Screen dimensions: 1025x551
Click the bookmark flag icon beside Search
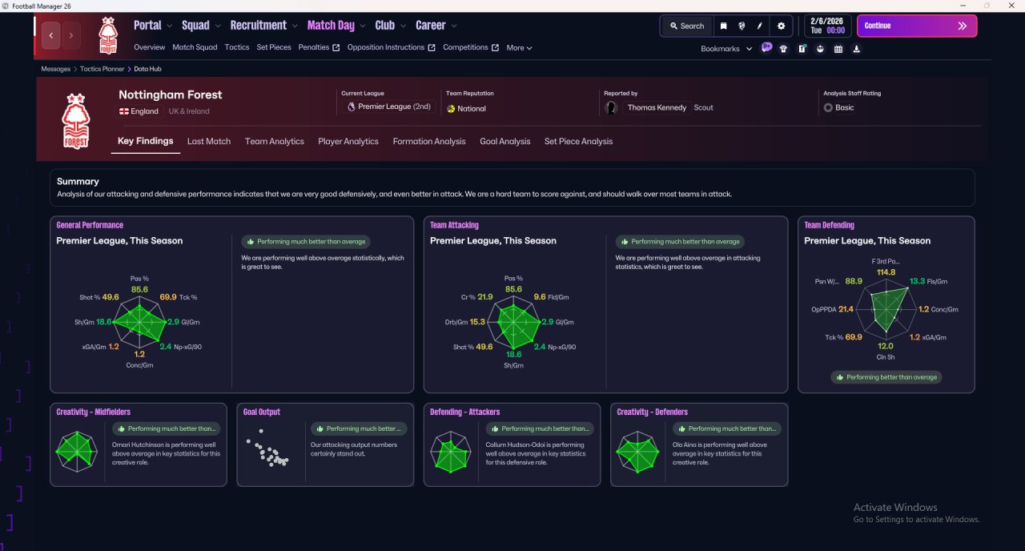(x=724, y=26)
